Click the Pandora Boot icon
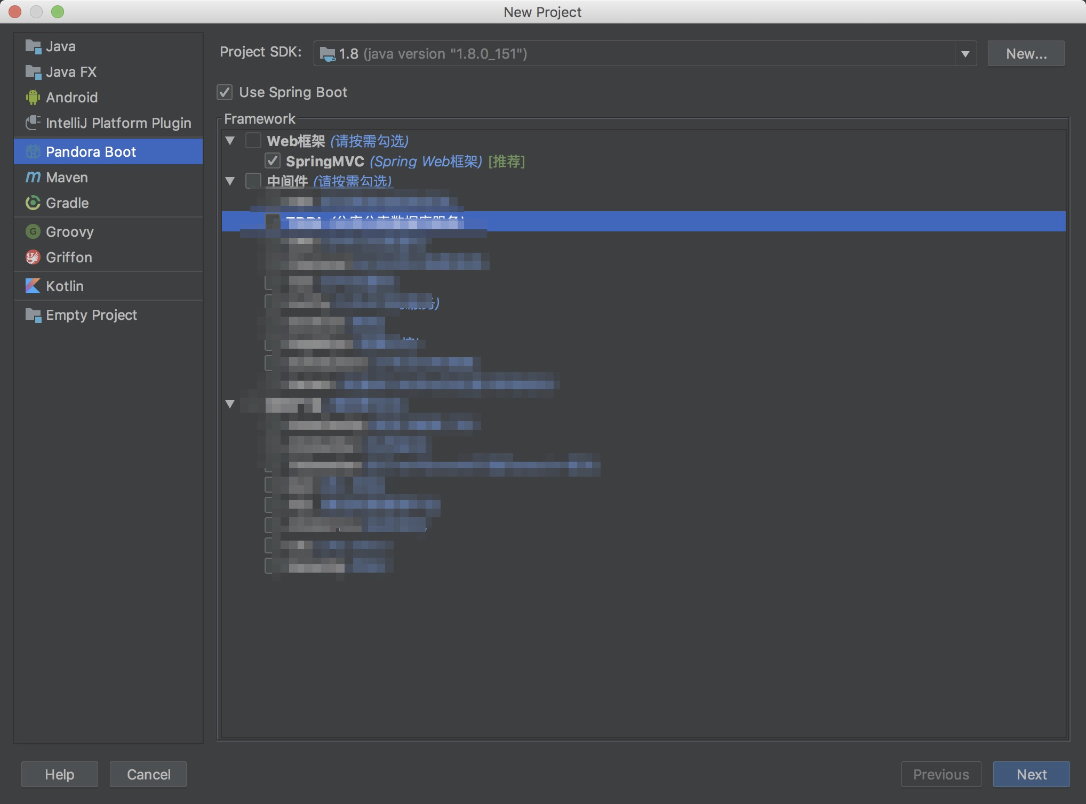 [33, 152]
